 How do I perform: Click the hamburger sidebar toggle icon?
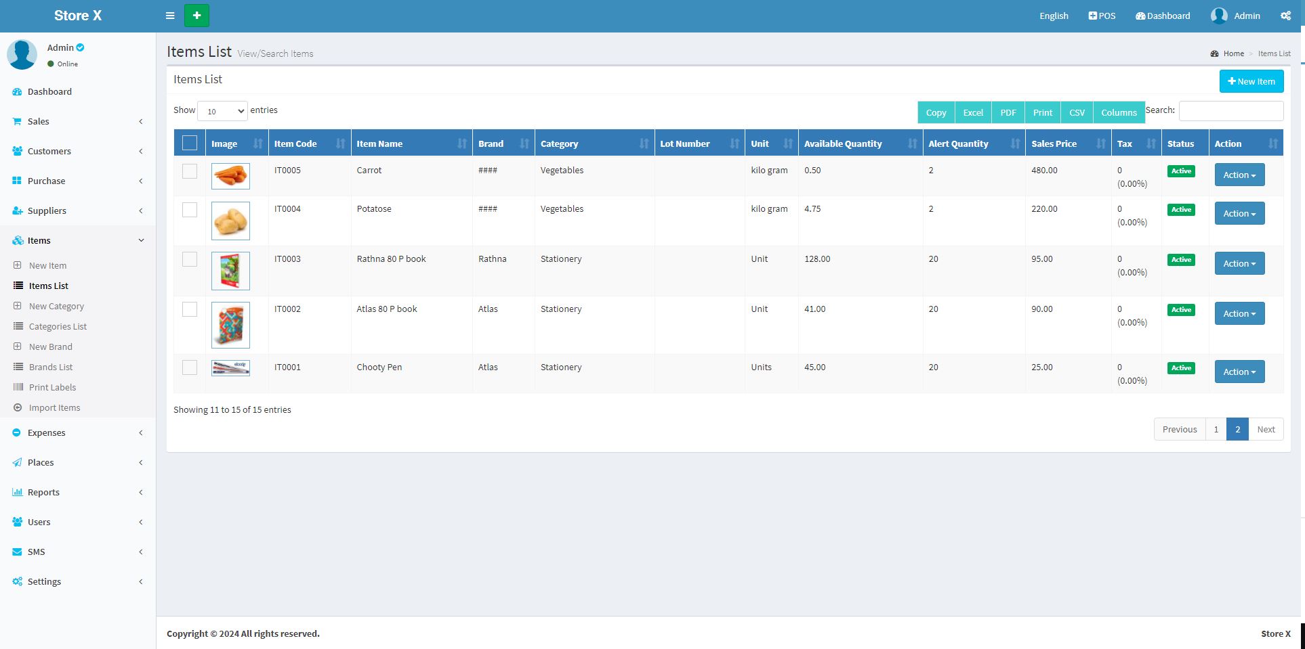coord(170,16)
